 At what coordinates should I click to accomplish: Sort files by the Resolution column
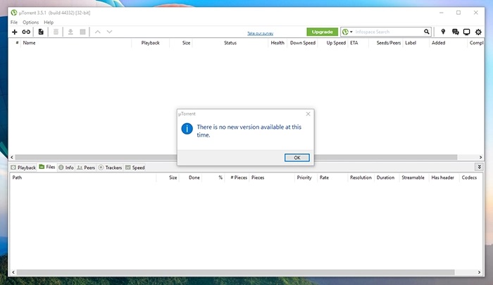click(x=361, y=177)
